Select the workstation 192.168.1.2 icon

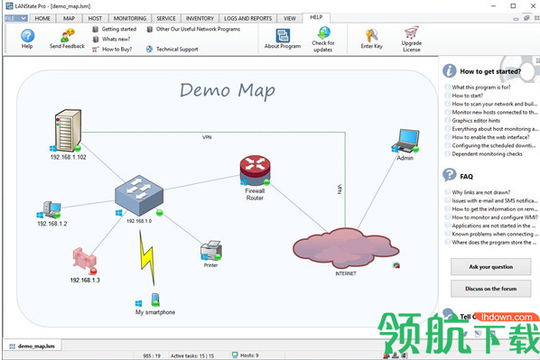51,209
